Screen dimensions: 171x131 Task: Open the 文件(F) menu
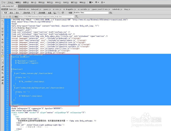(11, 2)
